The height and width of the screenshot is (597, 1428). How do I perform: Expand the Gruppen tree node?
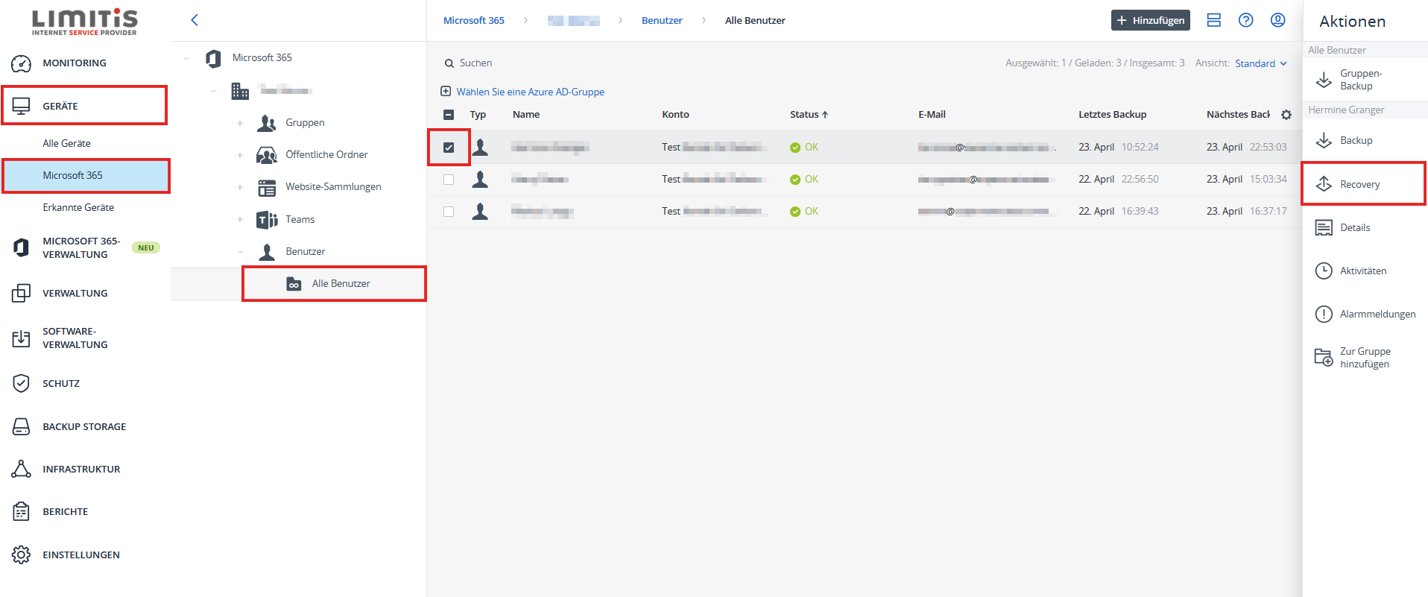tap(240, 123)
